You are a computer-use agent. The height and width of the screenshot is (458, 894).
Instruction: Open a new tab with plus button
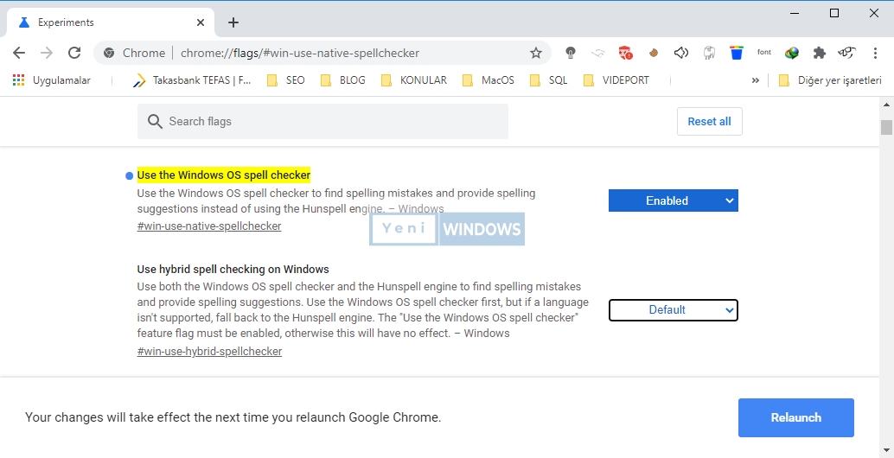tap(233, 22)
